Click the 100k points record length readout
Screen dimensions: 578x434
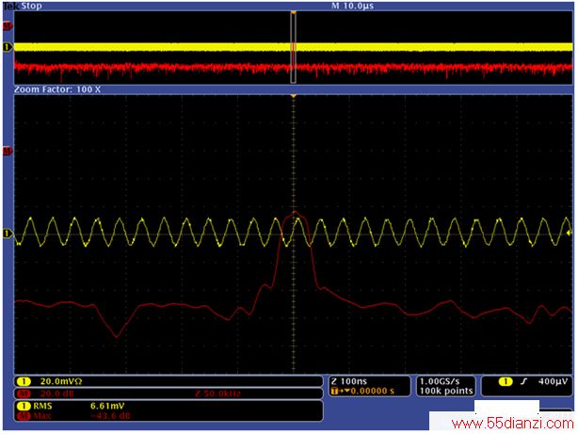[x=446, y=391]
